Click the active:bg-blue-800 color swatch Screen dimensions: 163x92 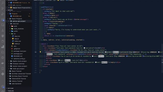[143, 56]
